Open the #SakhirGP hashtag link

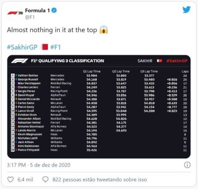(x=22, y=47)
